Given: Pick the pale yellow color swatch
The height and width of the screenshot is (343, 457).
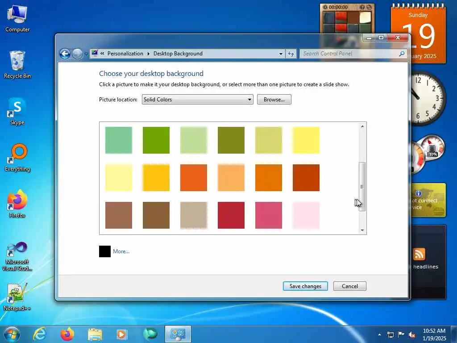Looking at the screenshot, I should pyautogui.click(x=119, y=178).
